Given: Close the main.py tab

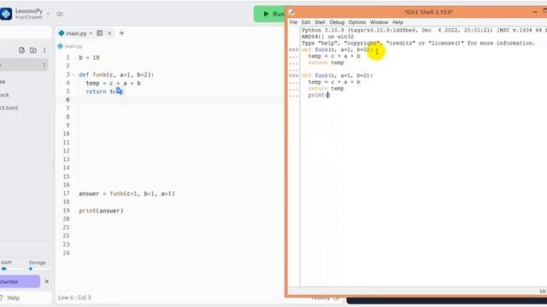Looking at the screenshot, I should click(109, 33).
